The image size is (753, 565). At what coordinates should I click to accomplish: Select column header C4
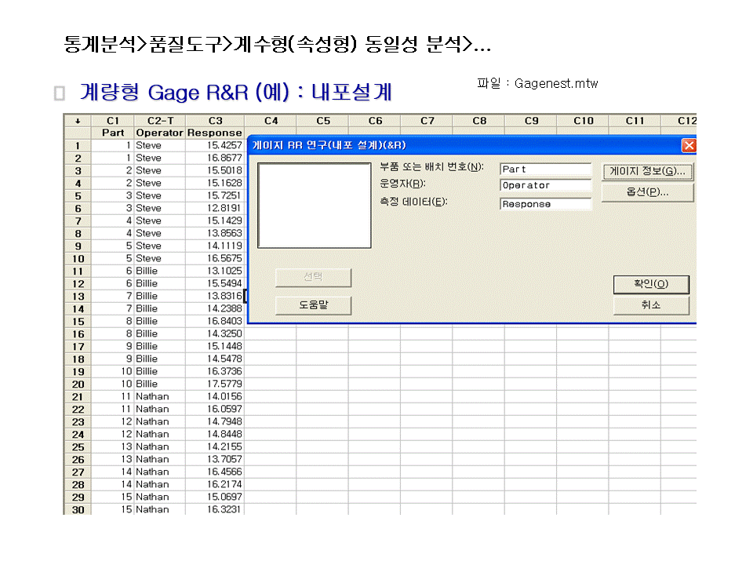click(x=271, y=121)
